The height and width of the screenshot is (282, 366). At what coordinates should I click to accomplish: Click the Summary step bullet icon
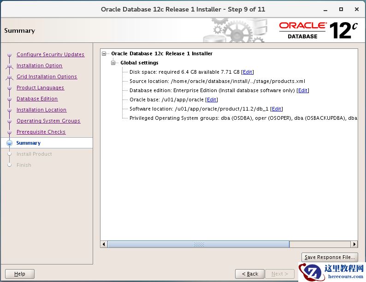9,143
